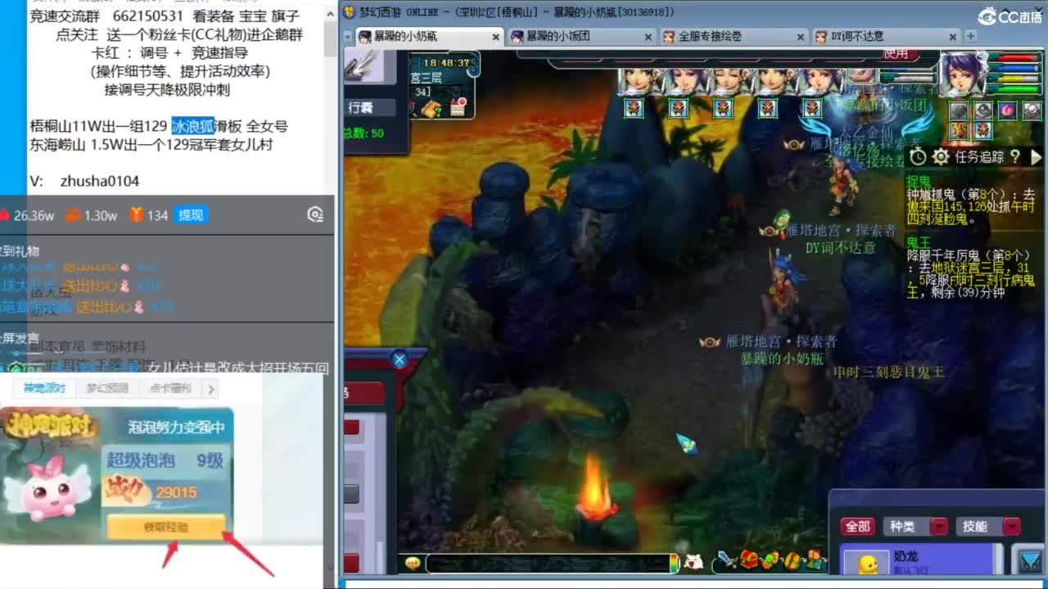Click the pink peach status icon
Image resolution: width=1048 pixels, height=589 pixels.
pos(1007,110)
